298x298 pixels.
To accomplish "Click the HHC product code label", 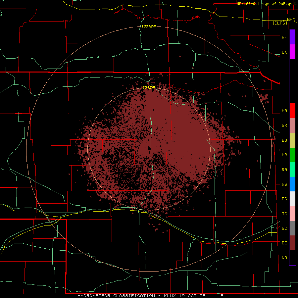I will (x=291, y=20).
